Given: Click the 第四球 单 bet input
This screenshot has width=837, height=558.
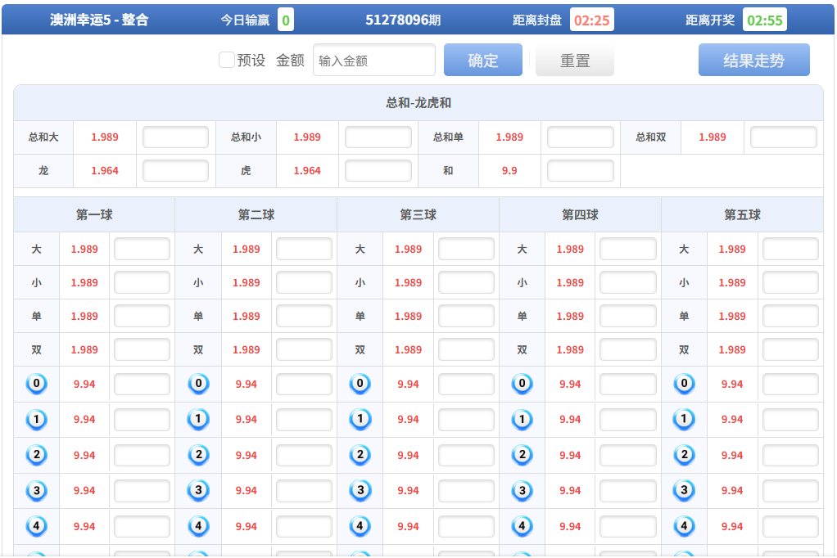Looking at the screenshot, I should click(x=627, y=317).
